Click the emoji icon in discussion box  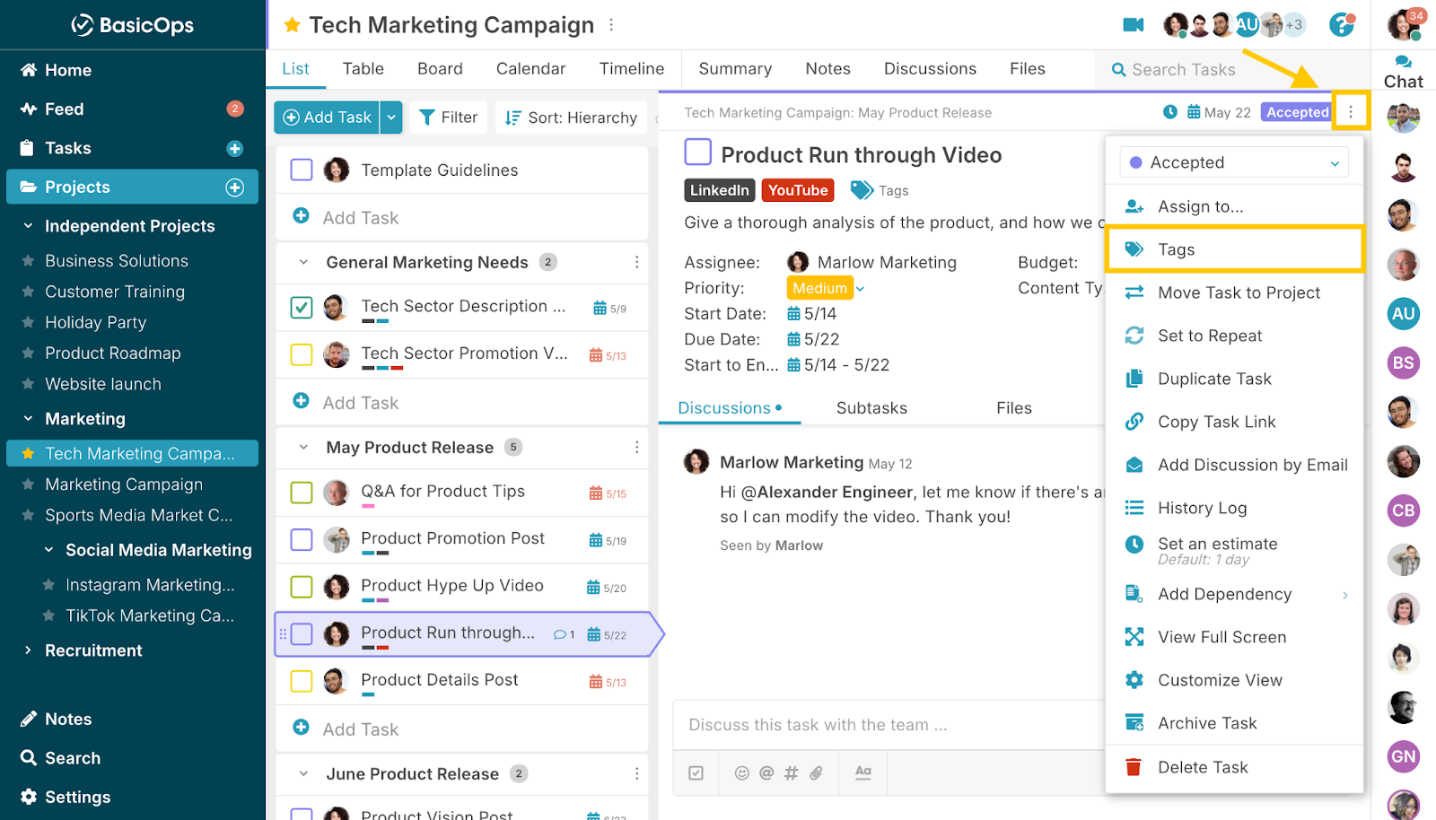tap(741, 772)
